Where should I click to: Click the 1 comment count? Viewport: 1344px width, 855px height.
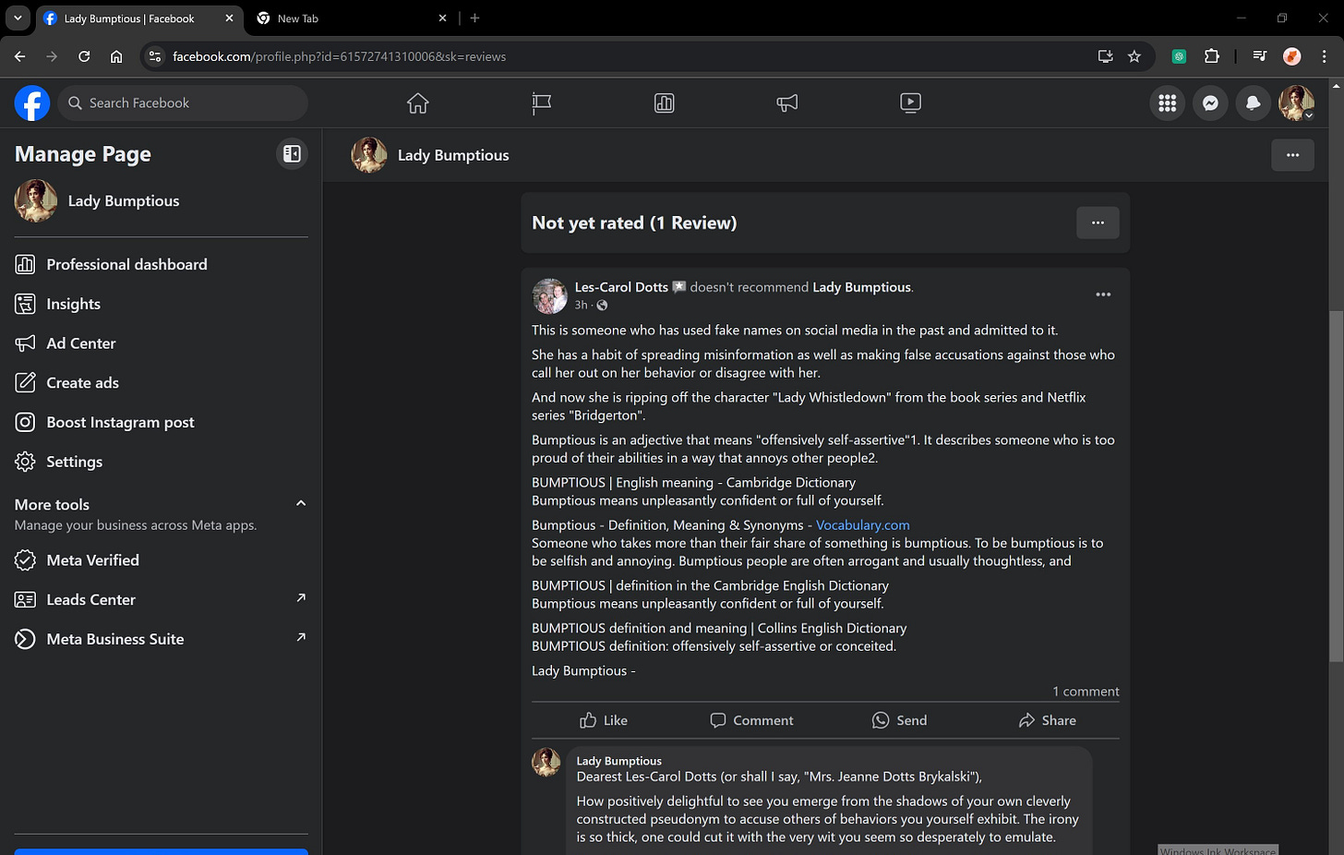pos(1086,691)
